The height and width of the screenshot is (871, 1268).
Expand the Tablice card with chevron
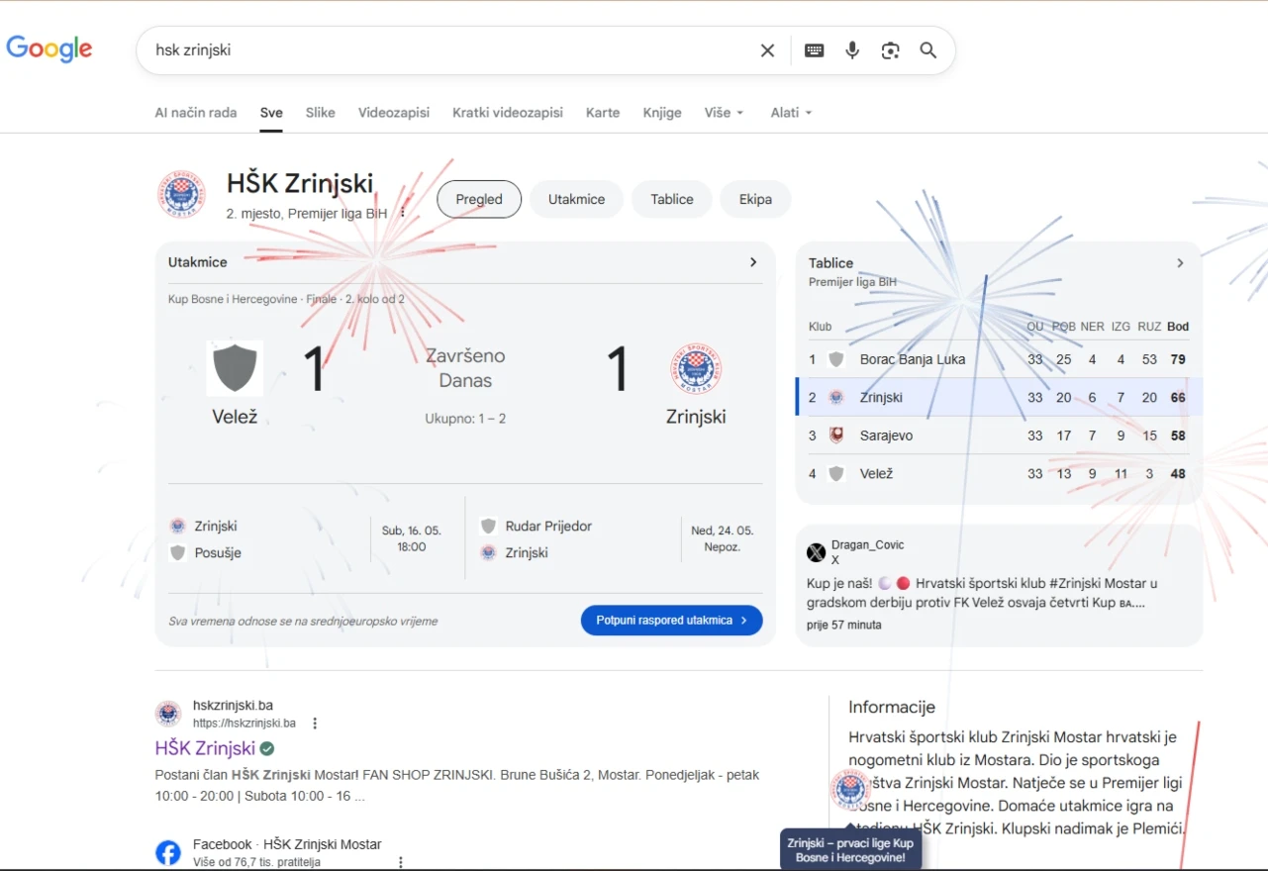tap(1180, 263)
